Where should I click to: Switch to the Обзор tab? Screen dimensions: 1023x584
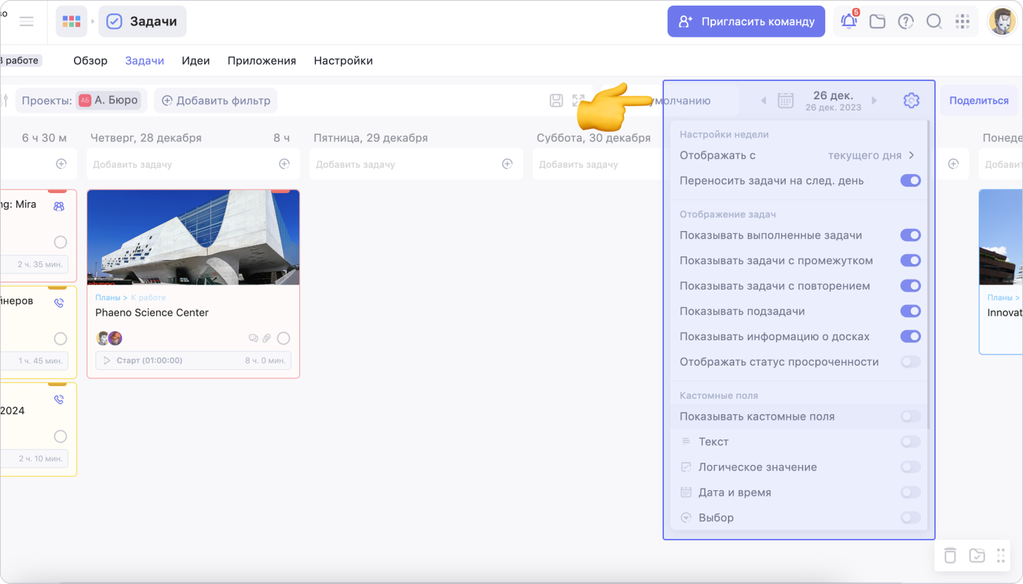[90, 61]
